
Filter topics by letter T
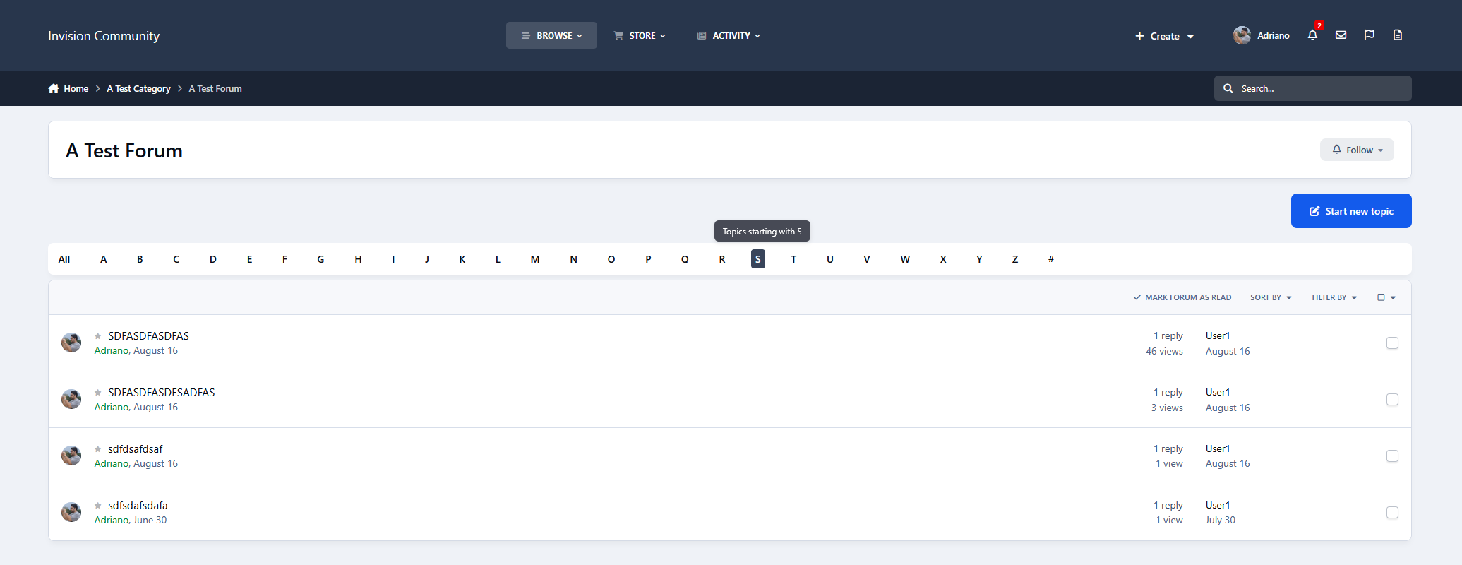coord(793,259)
